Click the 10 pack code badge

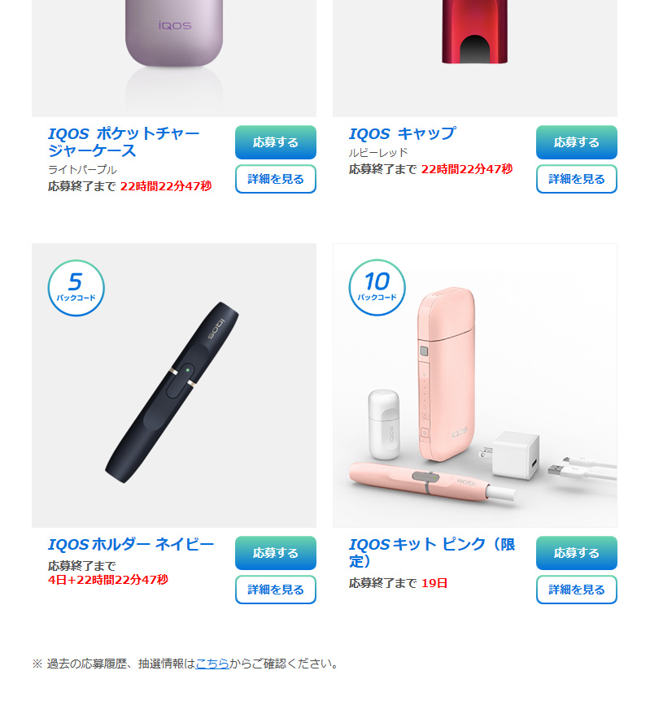pyautogui.click(x=377, y=288)
